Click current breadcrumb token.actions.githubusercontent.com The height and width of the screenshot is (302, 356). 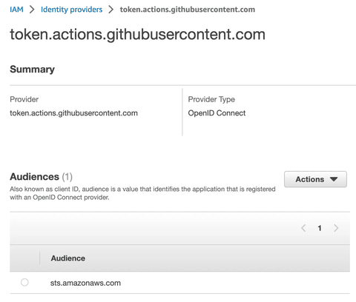click(188, 10)
